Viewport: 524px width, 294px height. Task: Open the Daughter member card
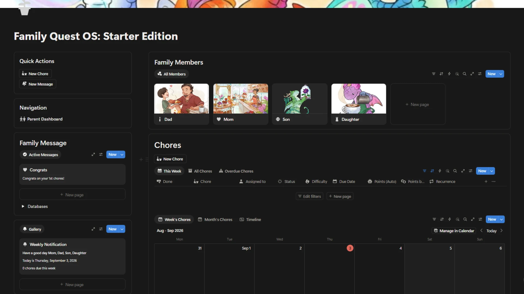[x=359, y=104]
